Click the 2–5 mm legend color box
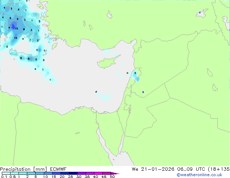230x178 pixels. (31, 173)
